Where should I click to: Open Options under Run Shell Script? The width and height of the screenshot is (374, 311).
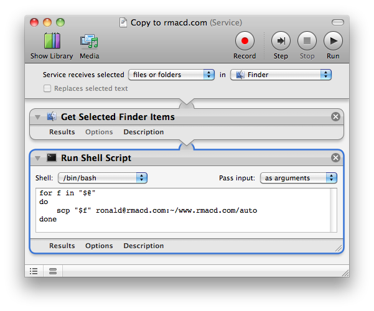pos(99,246)
